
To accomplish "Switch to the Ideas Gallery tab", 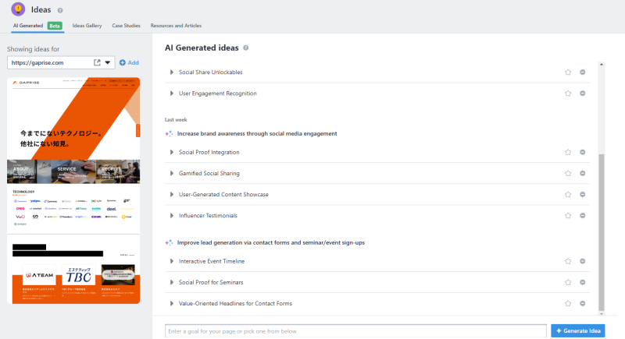I will pyautogui.click(x=87, y=26).
